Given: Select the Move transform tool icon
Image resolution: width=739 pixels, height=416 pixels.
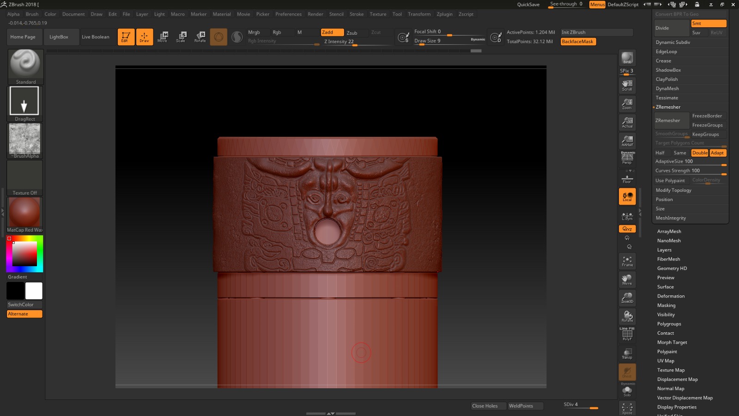Looking at the screenshot, I should point(163,37).
